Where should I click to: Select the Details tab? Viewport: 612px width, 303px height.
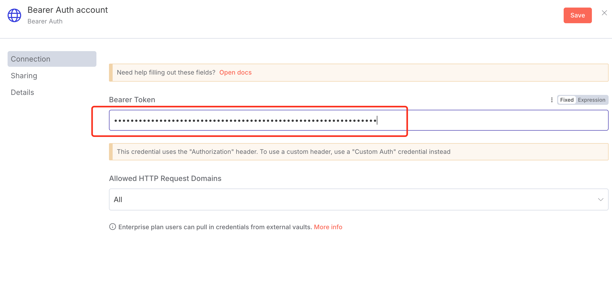(22, 92)
